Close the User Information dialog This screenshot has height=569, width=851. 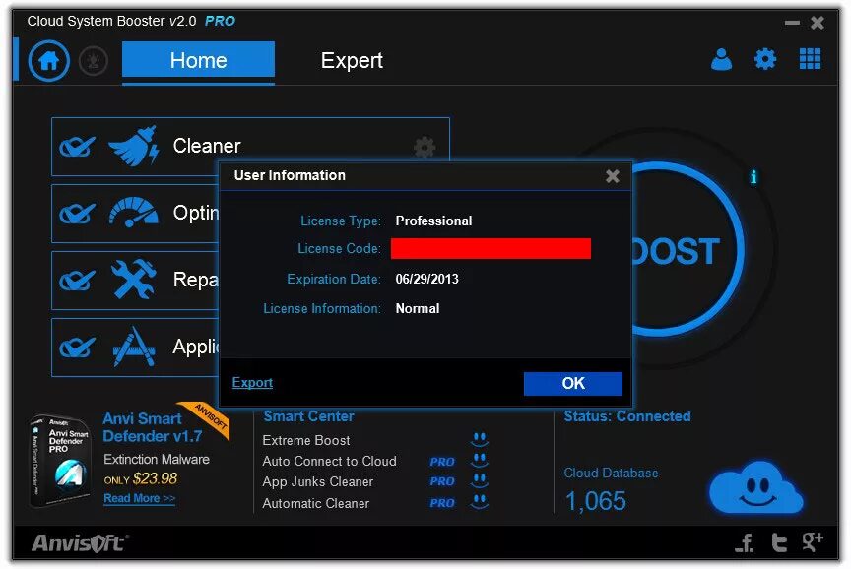pos(613,176)
